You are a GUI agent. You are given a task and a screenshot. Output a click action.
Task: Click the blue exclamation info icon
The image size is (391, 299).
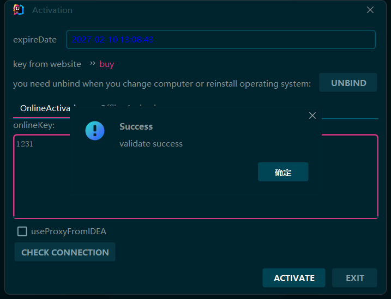pos(95,131)
